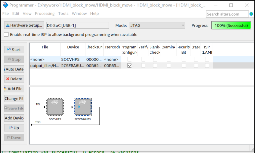Select the <none> file cell in first row
Screen dimensions: 255x153
[x=45, y=59]
